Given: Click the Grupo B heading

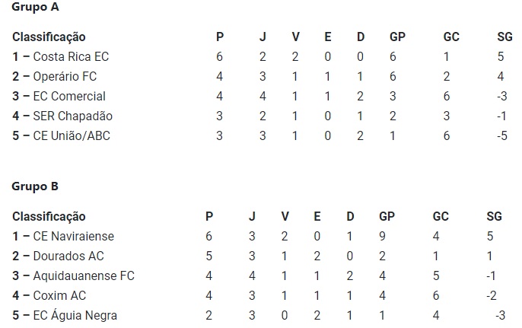Looking at the screenshot, I should pyautogui.click(x=36, y=186).
